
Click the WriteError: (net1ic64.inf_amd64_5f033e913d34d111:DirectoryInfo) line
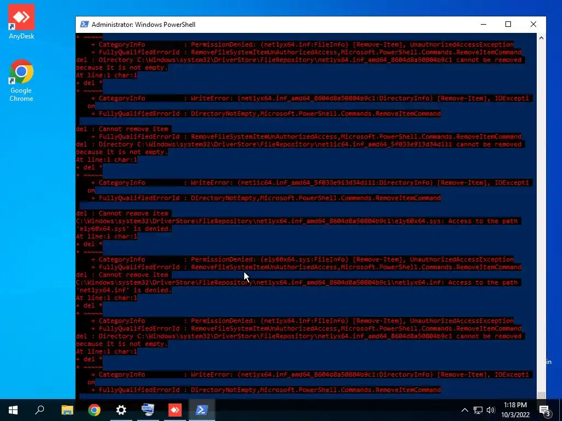[x=312, y=183]
